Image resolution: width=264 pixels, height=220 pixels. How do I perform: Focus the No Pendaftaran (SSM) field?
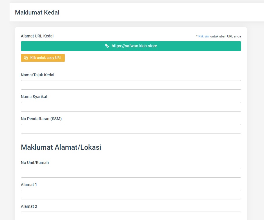click(x=131, y=129)
